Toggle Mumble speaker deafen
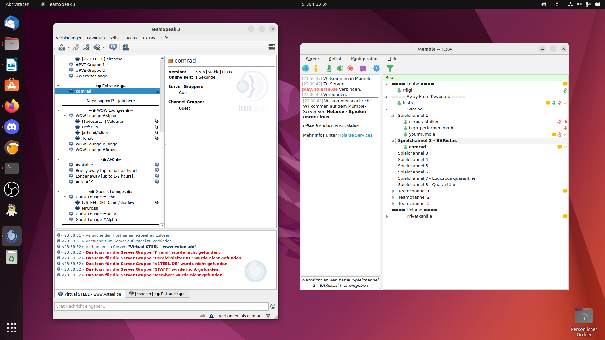The height and width of the screenshot is (340, 605). (340, 68)
